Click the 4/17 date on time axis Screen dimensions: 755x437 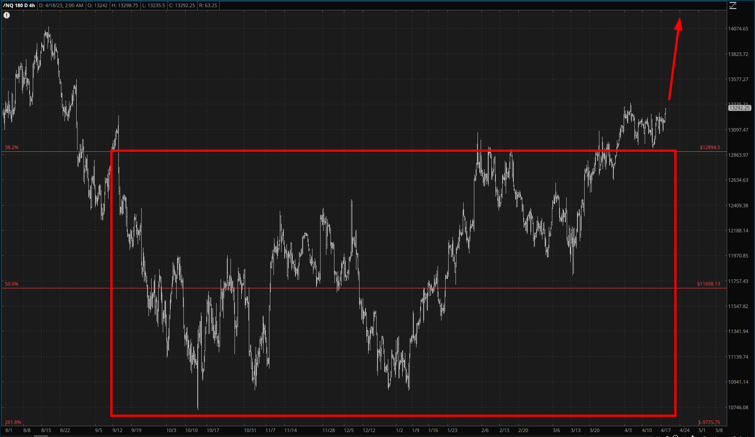pos(666,430)
